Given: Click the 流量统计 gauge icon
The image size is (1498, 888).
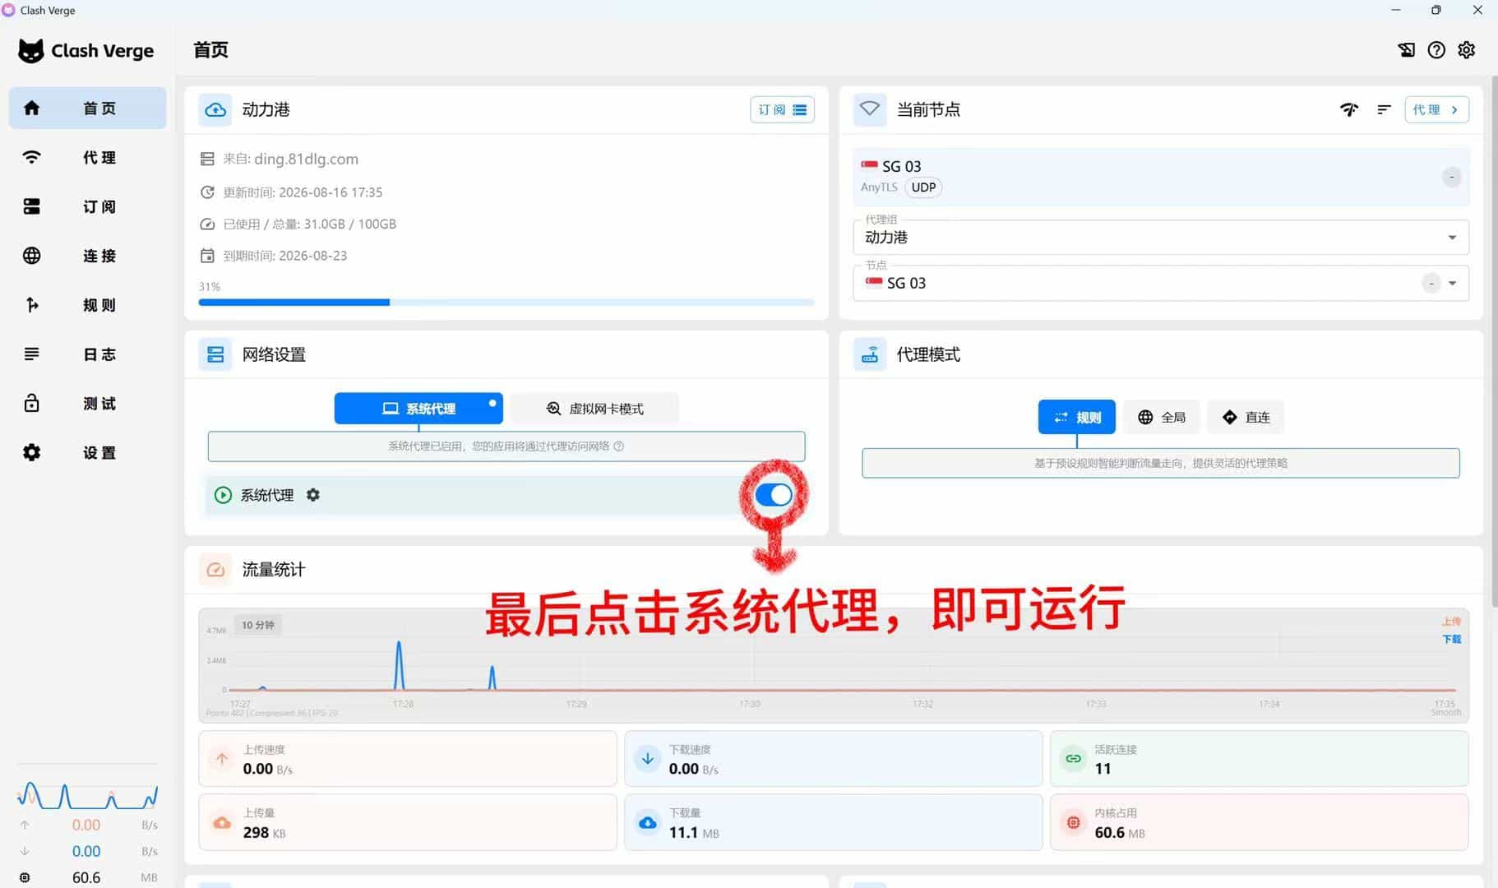Looking at the screenshot, I should tap(215, 570).
